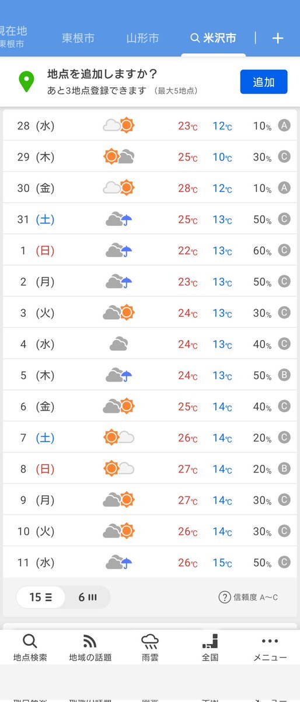Select the 東根市 tab

78,38
